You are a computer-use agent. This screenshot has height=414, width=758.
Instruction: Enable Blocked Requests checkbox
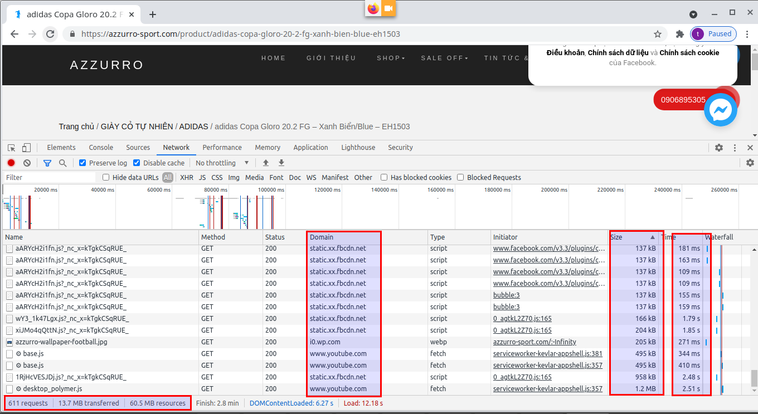coord(460,177)
